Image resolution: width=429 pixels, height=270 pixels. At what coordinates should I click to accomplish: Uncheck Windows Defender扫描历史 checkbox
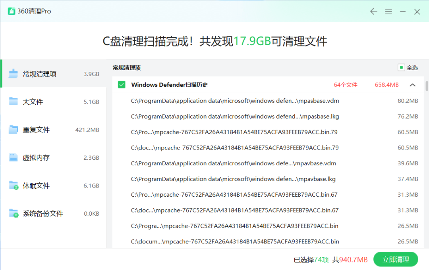coord(122,84)
